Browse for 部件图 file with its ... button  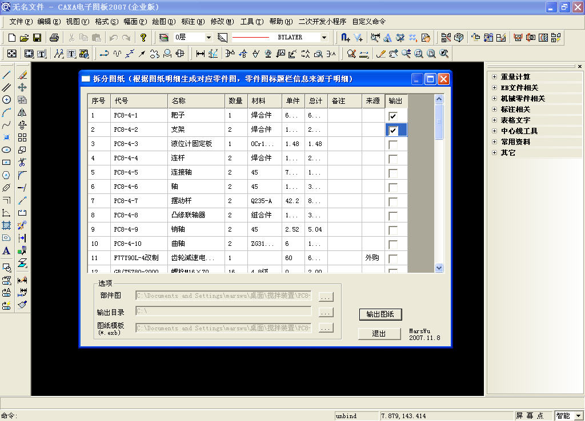point(326,297)
